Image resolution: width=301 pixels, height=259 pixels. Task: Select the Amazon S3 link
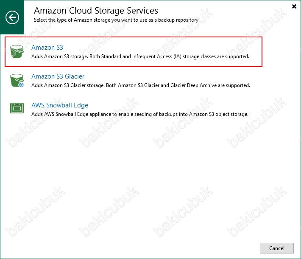(47, 48)
